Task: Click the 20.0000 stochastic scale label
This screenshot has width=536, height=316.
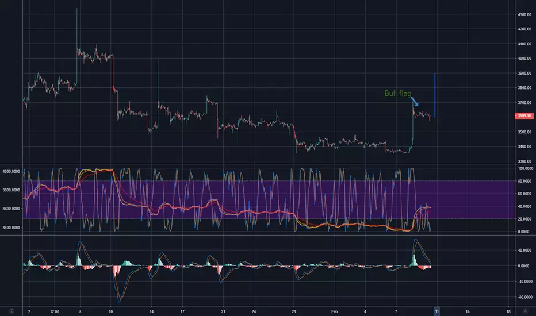Action: [x=526, y=219]
